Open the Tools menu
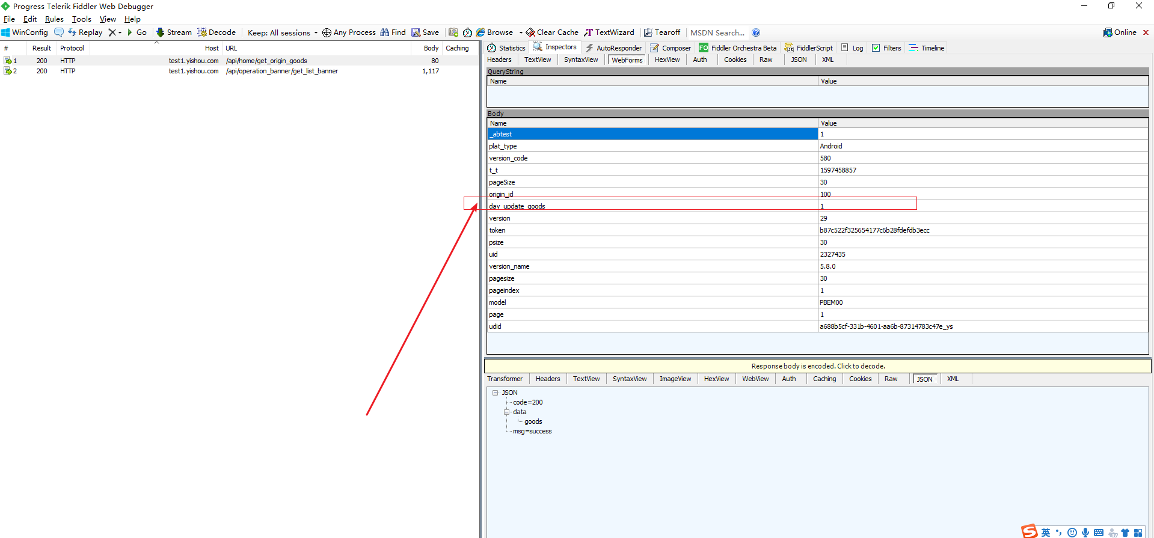 click(x=82, y=19)
